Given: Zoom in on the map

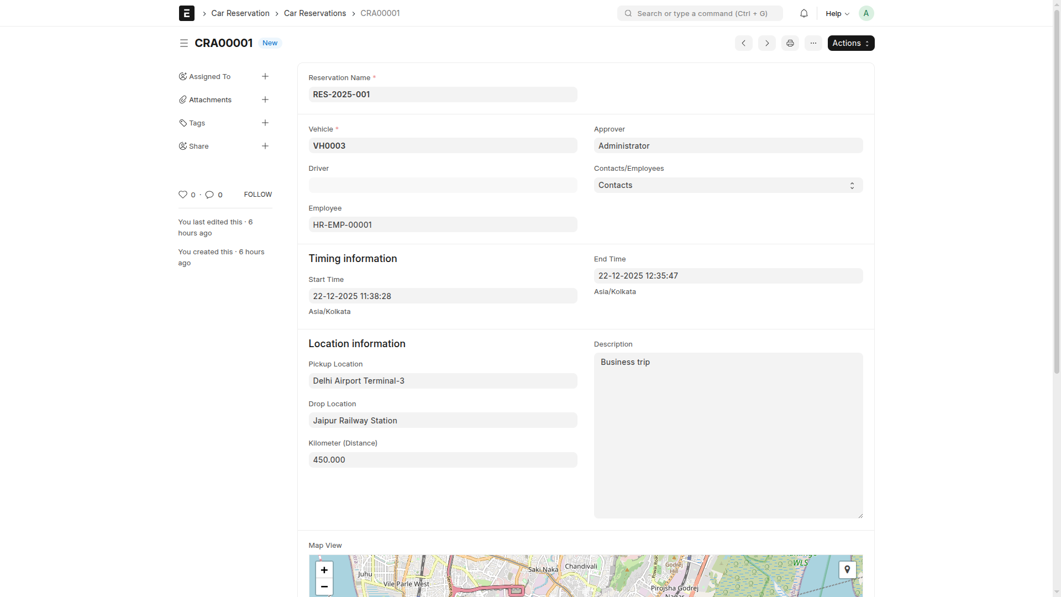Looking at the screenshot, I should 324,570.
